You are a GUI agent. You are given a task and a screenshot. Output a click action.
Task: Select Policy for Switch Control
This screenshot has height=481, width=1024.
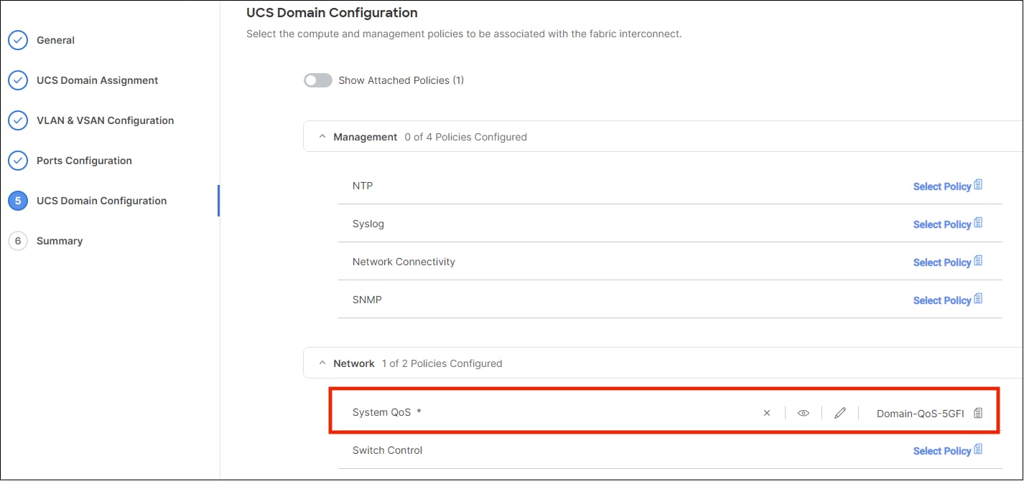coord(942,451)
